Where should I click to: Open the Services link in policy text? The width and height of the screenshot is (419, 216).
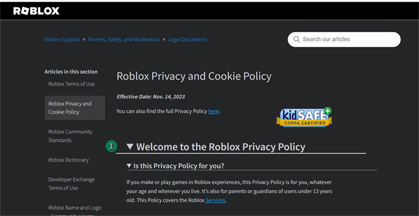coord(215,200)
